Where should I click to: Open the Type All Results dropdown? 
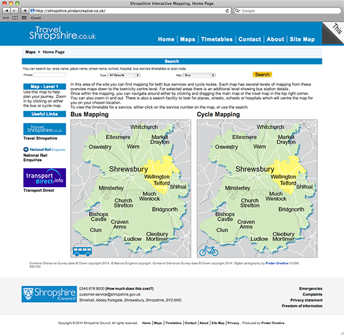[x=124, y=76]
